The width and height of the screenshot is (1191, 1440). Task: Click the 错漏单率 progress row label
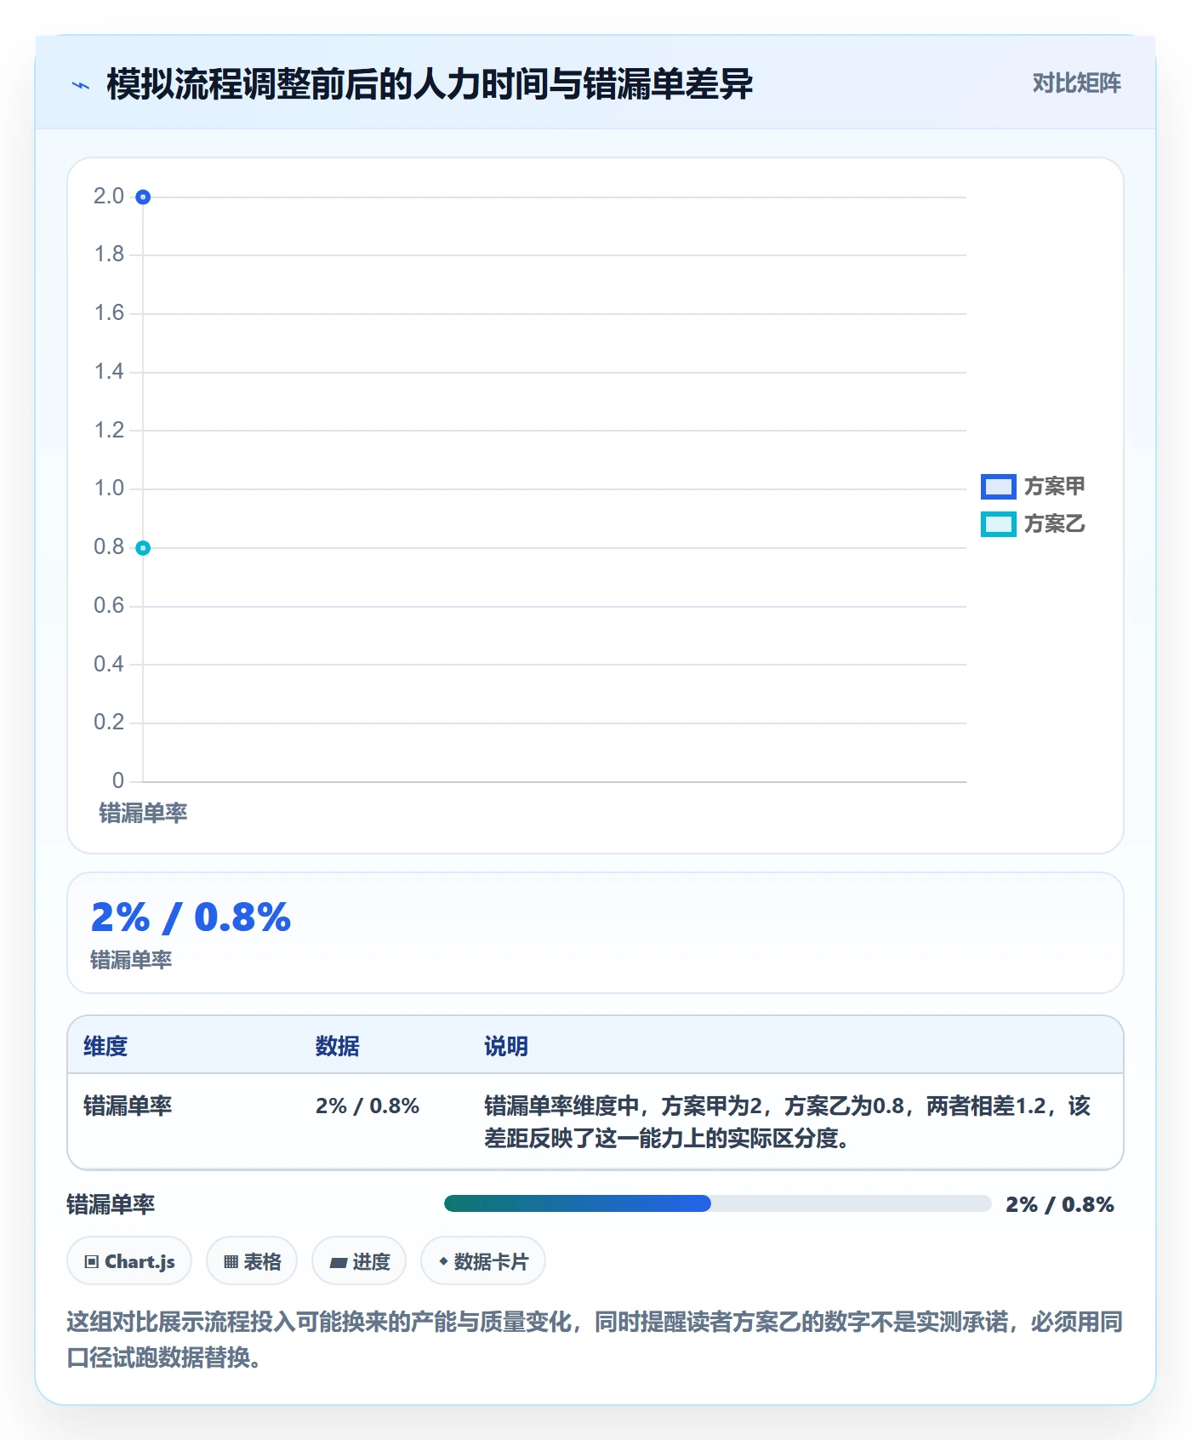[111, 1204]
